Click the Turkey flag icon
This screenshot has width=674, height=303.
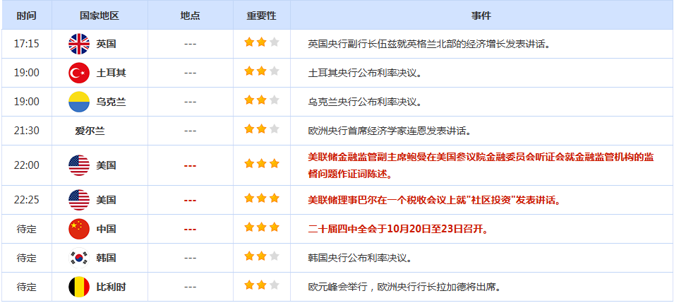78,73
